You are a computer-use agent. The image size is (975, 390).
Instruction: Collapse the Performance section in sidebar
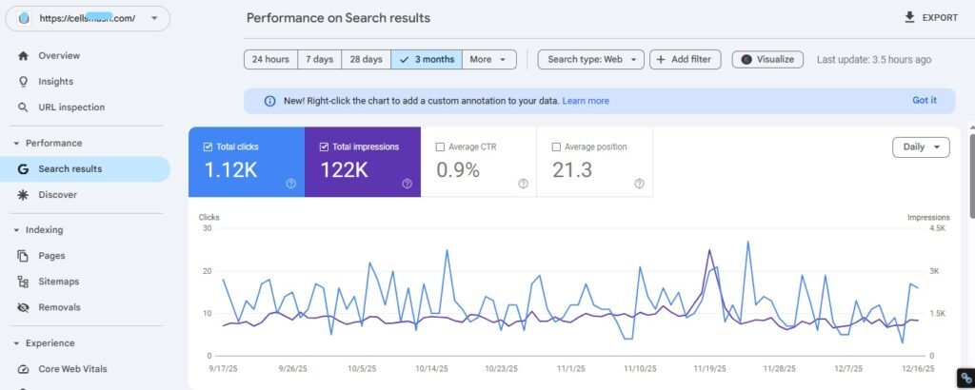tap(17, 144)
